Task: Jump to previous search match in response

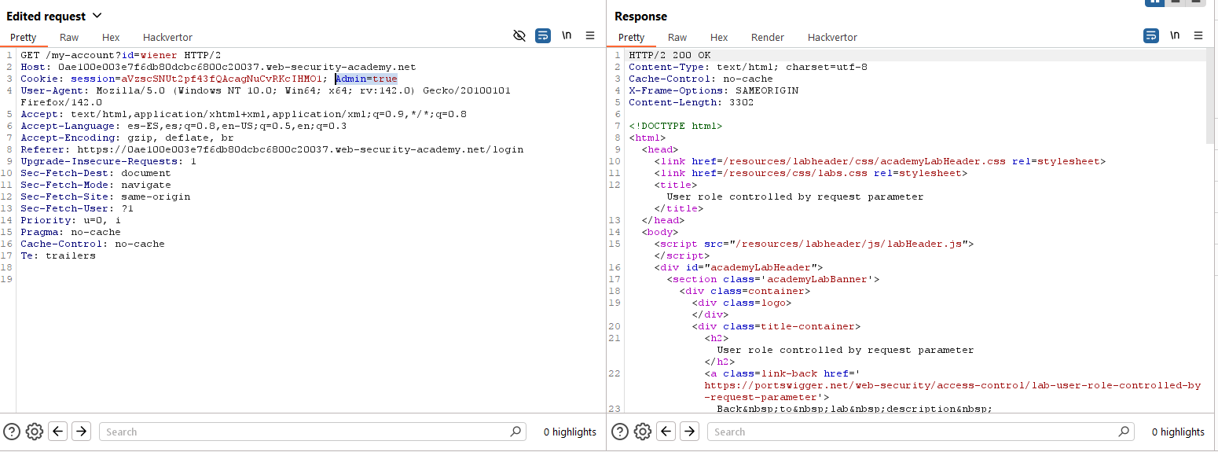Action: click(666, 432)
